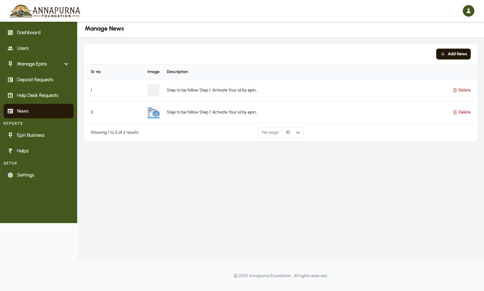The image size is (484, 291).
Task: Select Manage Epins in the sidebar
Action: coord(38,64)
